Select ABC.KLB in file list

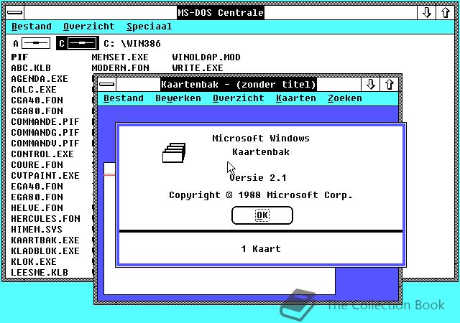pyautogui.click(x=31, y=68)
